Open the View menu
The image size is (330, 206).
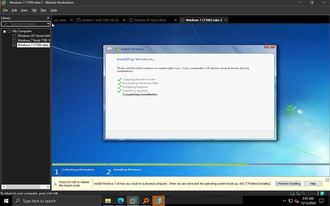(x=24, y=10)
